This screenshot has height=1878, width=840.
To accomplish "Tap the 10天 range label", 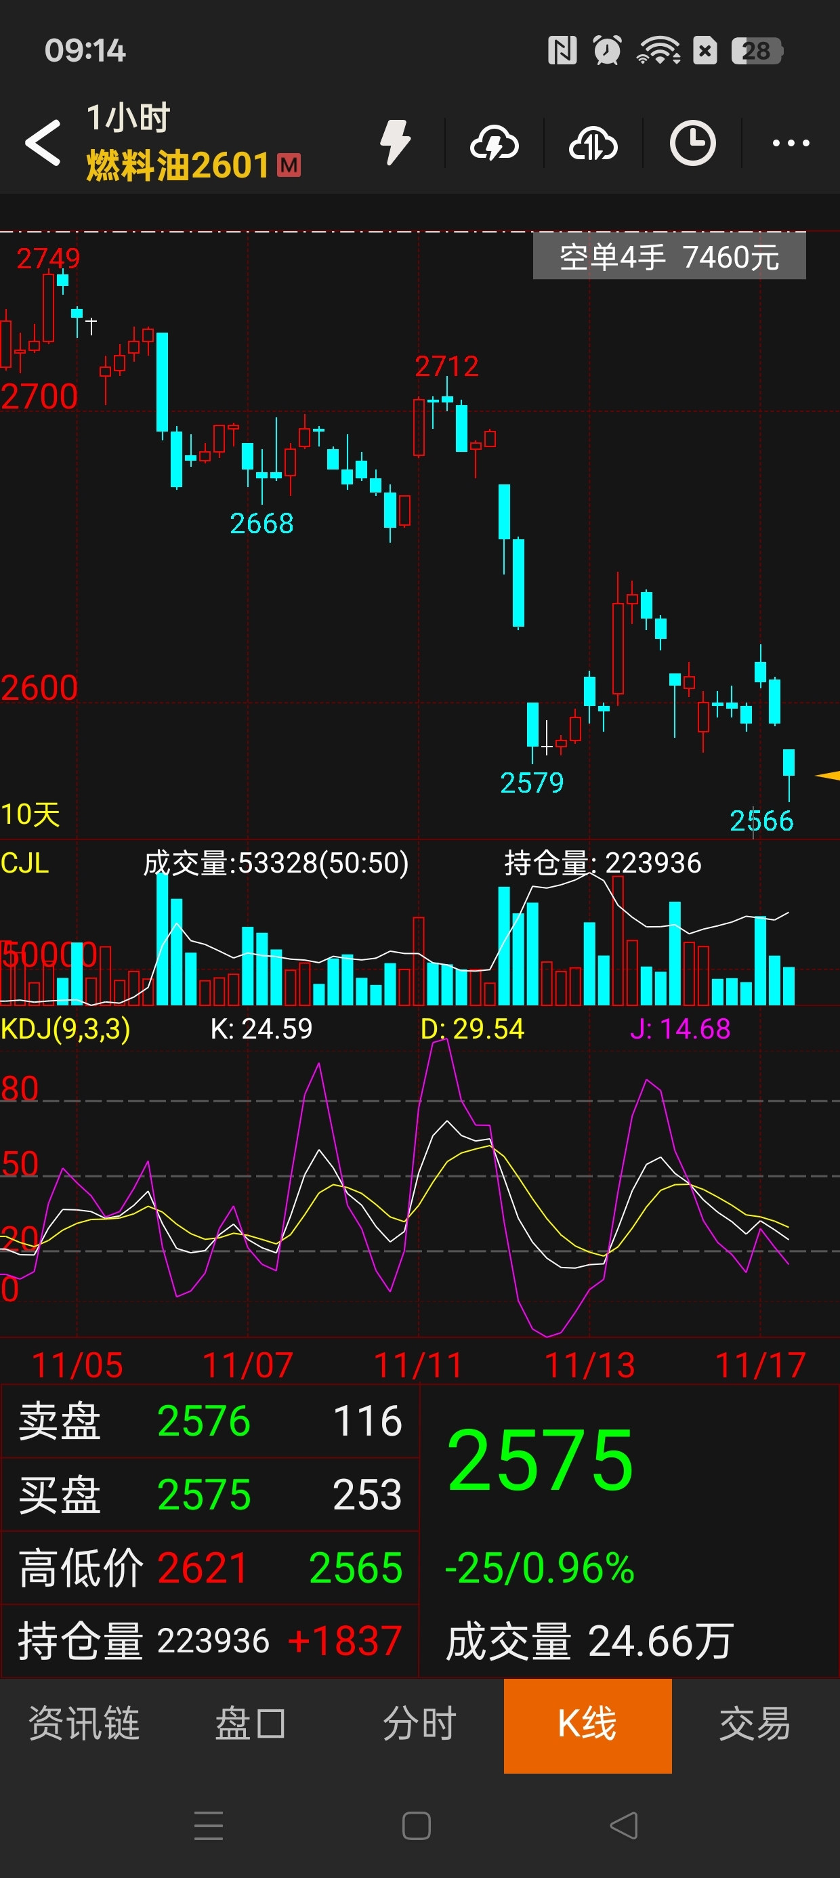I will pyautogui.click(x=30, y=814).
